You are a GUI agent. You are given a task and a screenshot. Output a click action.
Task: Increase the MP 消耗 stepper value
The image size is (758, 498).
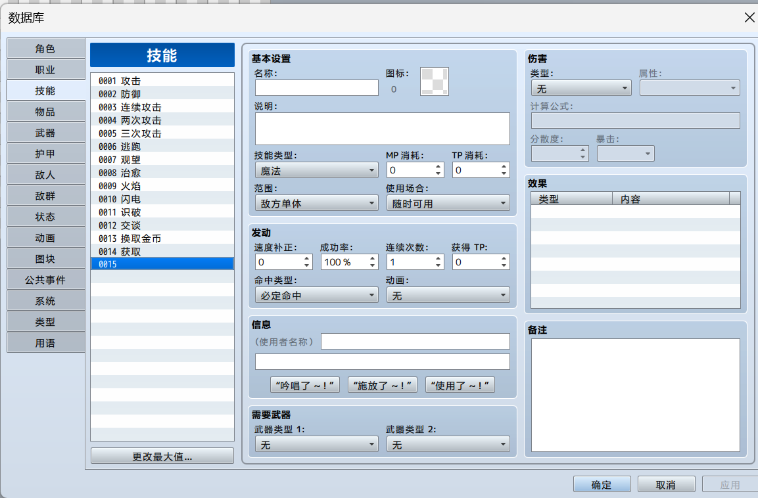point(439,167)
